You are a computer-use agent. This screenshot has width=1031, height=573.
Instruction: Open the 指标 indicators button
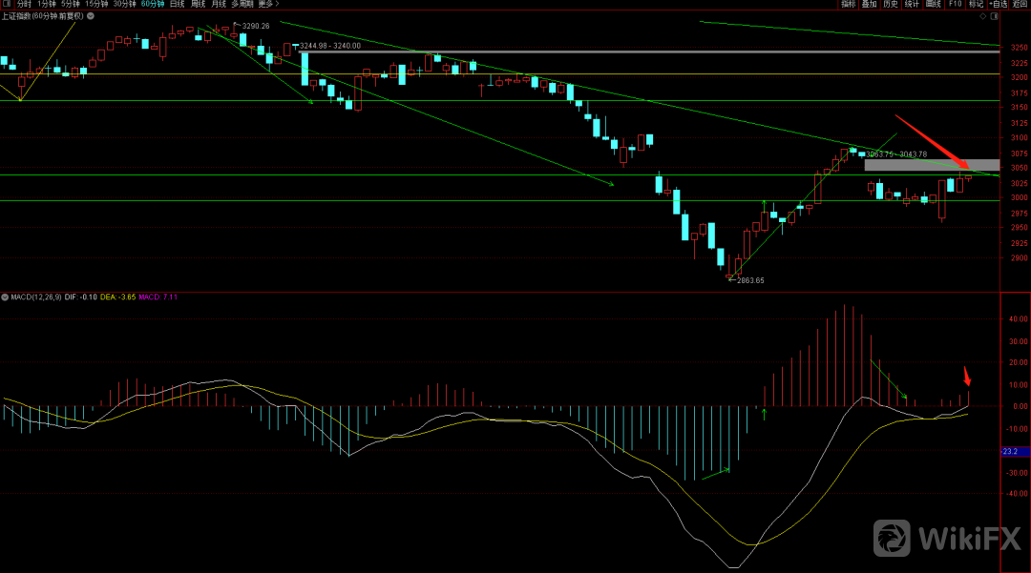tap(849, 5)
